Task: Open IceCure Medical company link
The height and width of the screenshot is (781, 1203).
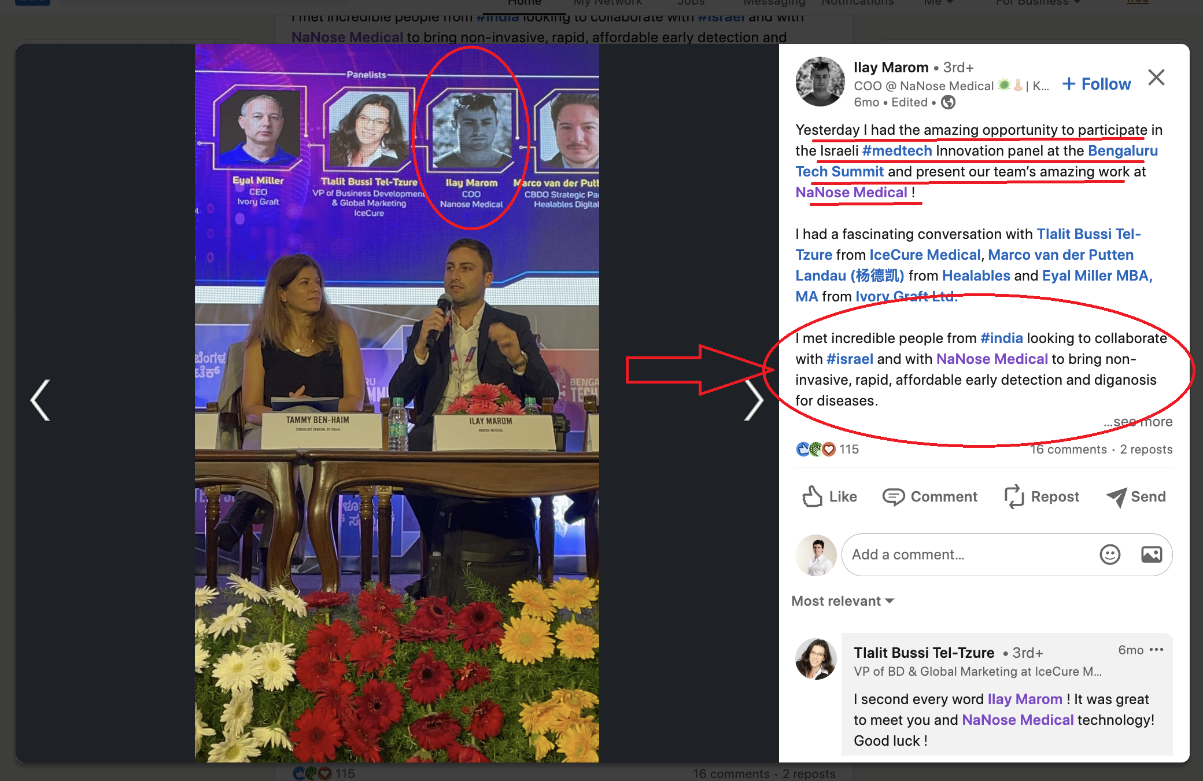Action: (925, 255)
